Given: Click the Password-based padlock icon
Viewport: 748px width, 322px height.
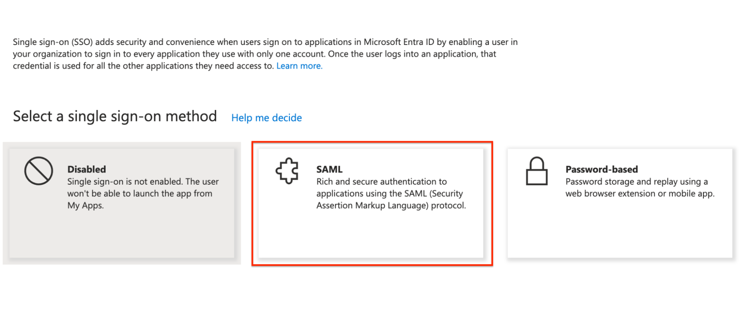Looking at the screenshot, I should [537, 171].
